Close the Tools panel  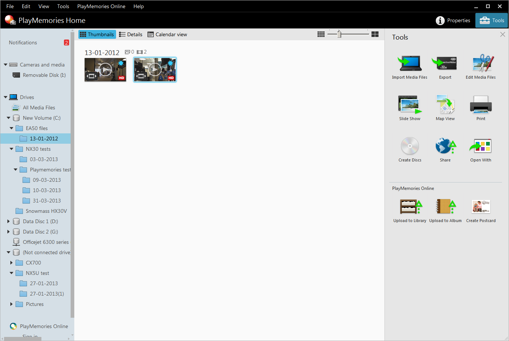tap(502, 34)
